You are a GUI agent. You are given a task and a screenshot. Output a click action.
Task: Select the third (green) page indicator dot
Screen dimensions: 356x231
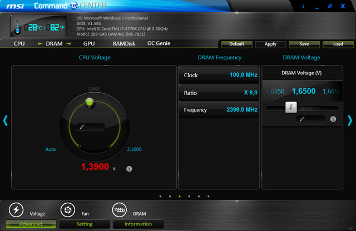180,197
